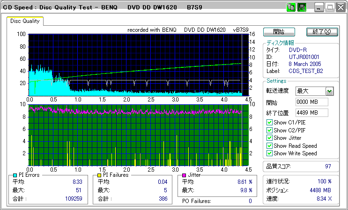The height and width of the screenshot is (210, 348).
Task: Uncheck Show C1/PIE checkbox
Action: point(269,123)
